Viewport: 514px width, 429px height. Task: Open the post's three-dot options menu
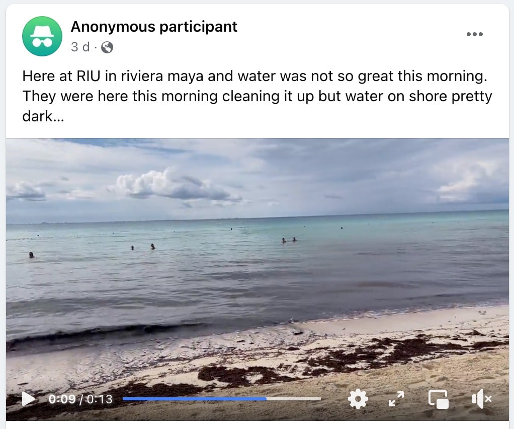click(x=475, y=34)
